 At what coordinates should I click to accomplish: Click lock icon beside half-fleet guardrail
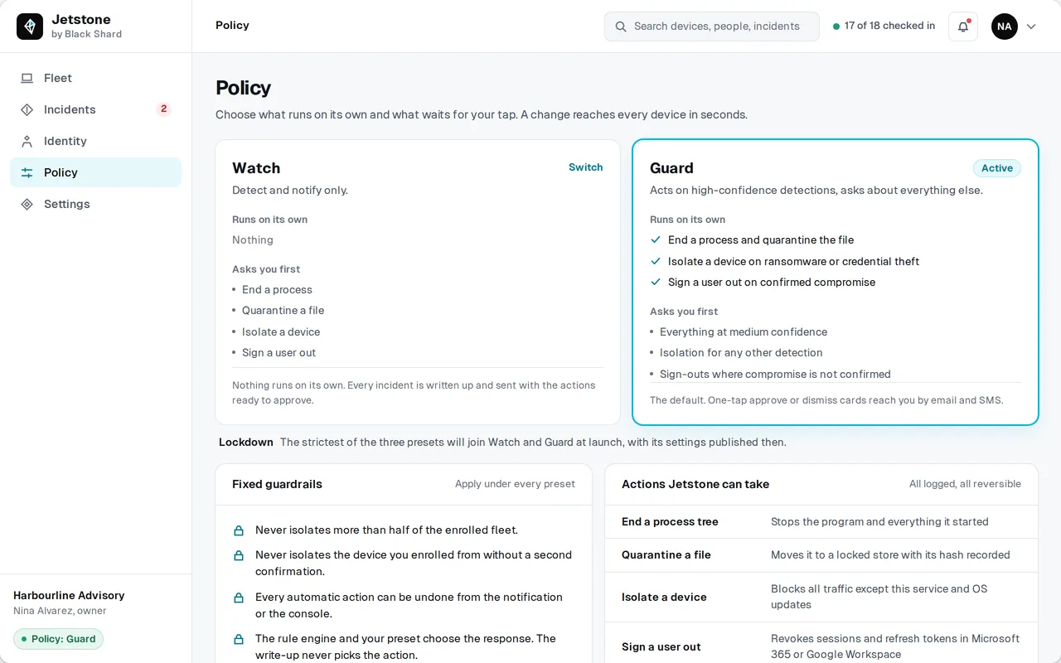pos(239,530)
